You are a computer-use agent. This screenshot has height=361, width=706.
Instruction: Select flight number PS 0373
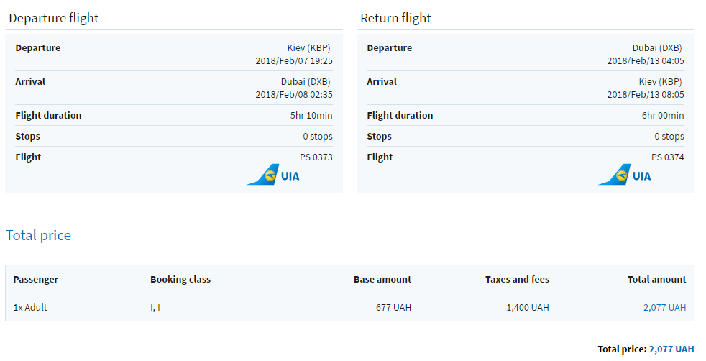point(316,157)
